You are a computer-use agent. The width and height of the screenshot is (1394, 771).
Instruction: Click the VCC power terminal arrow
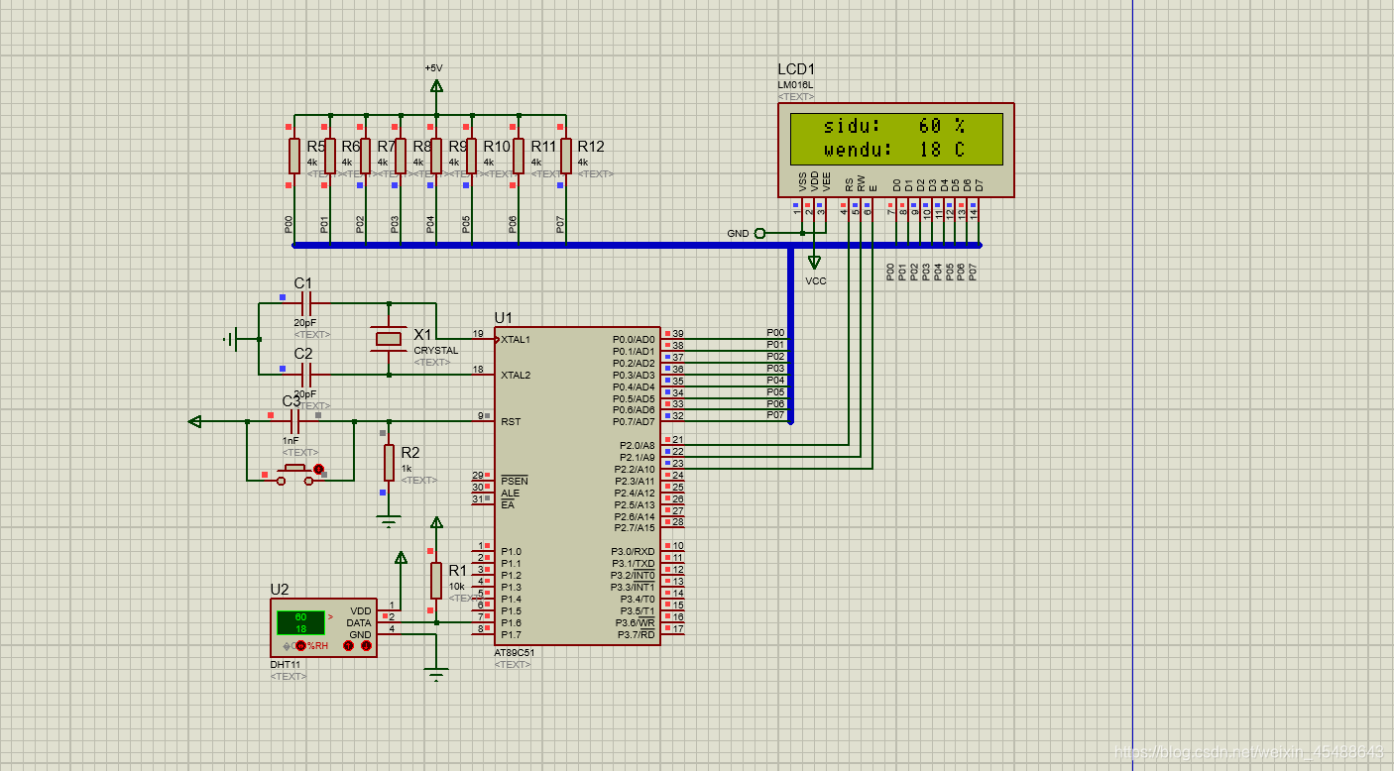click(x=814, y=263)
